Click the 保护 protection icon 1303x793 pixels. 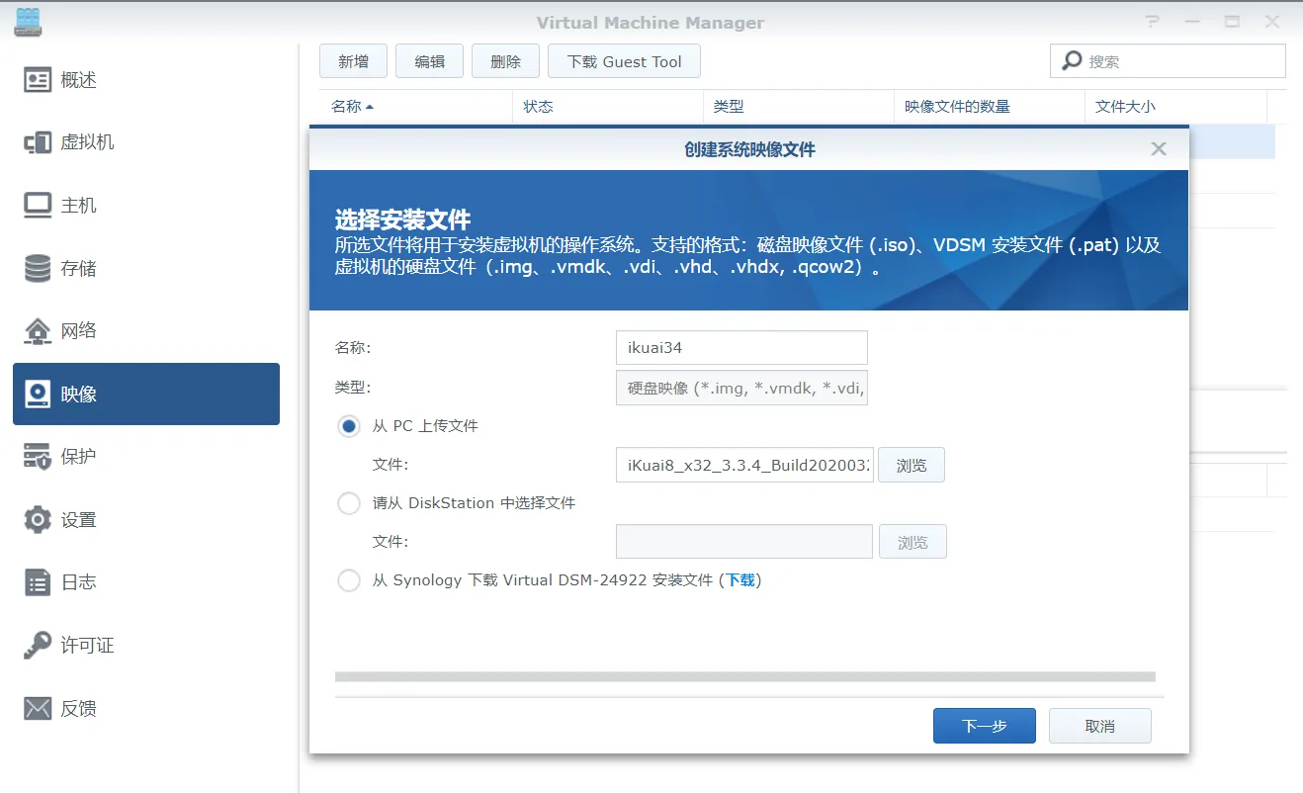click(38, 457)
